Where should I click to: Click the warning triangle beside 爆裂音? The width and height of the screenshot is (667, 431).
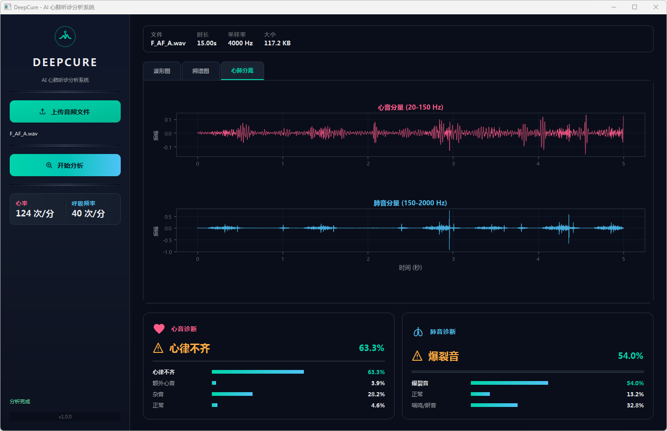(417, 356)
